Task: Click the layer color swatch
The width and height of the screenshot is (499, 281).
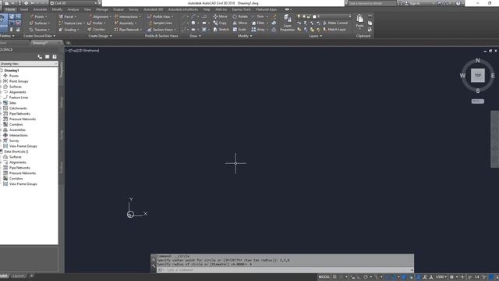Action: pos(314,16)
